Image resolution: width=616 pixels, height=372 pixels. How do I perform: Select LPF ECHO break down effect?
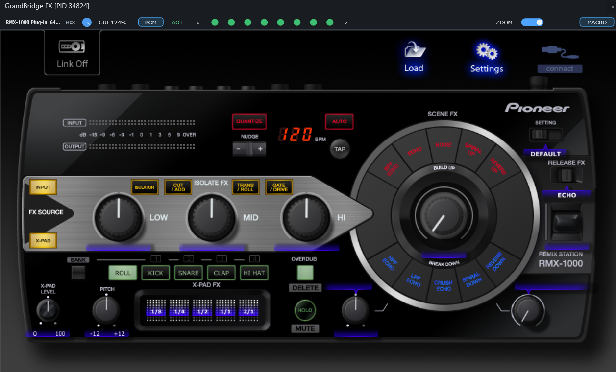tap(414, 281)
